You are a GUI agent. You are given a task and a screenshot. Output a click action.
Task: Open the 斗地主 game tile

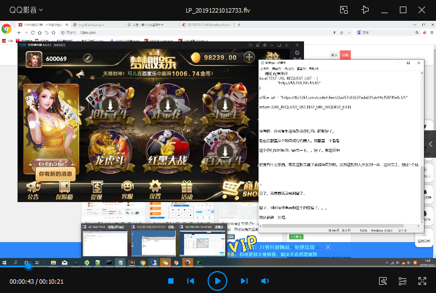click(225, 105)
